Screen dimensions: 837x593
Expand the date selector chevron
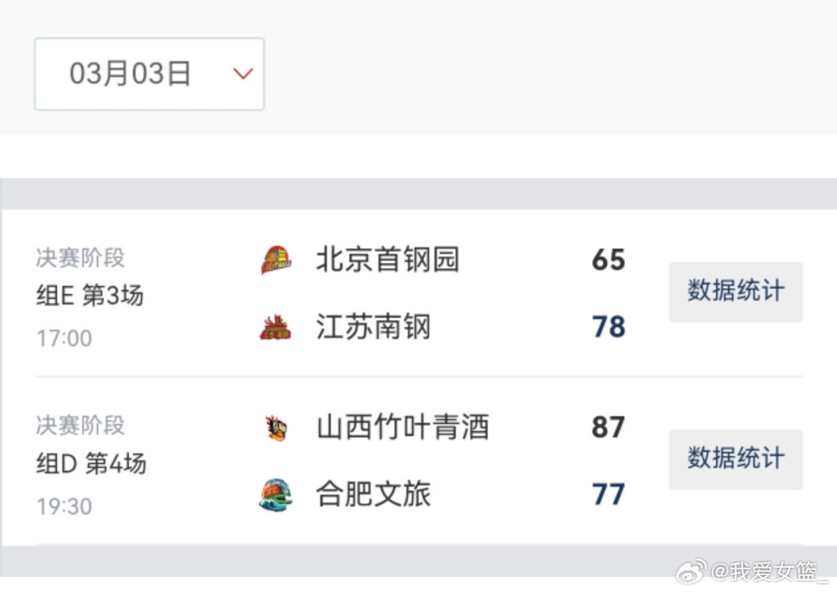(x=243, y=74)
